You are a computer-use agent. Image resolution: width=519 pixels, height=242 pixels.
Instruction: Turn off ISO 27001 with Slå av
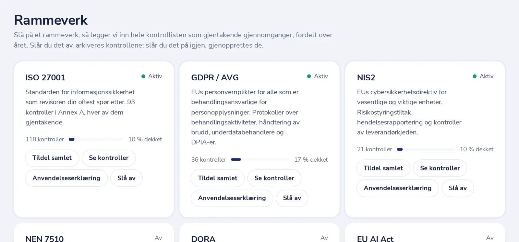pyautogui.click(x=127, y=178)
